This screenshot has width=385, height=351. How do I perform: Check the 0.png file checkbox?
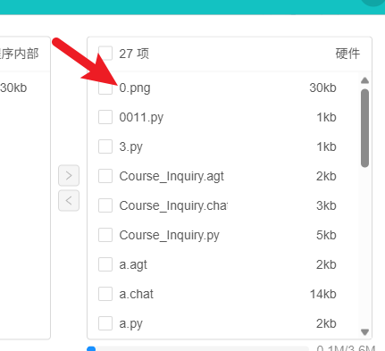click(x=105, y=88)
